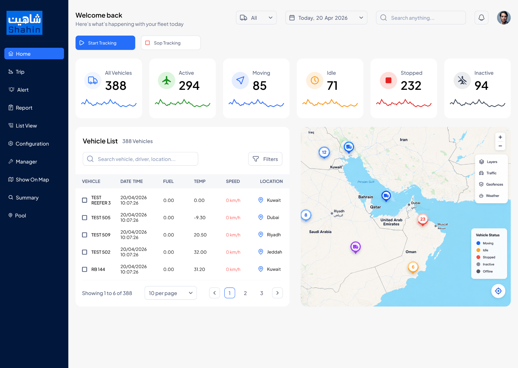Open the notifications bell icon
Screen dimensions: 518x368
pyautogui.click(x=481, y=18)
